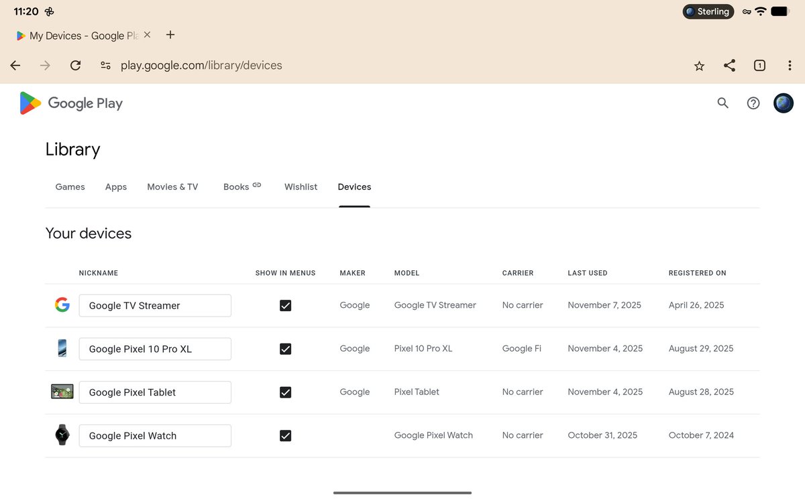
Task: Click the November 7, 2025 last used date
Action: pos(604,305)
